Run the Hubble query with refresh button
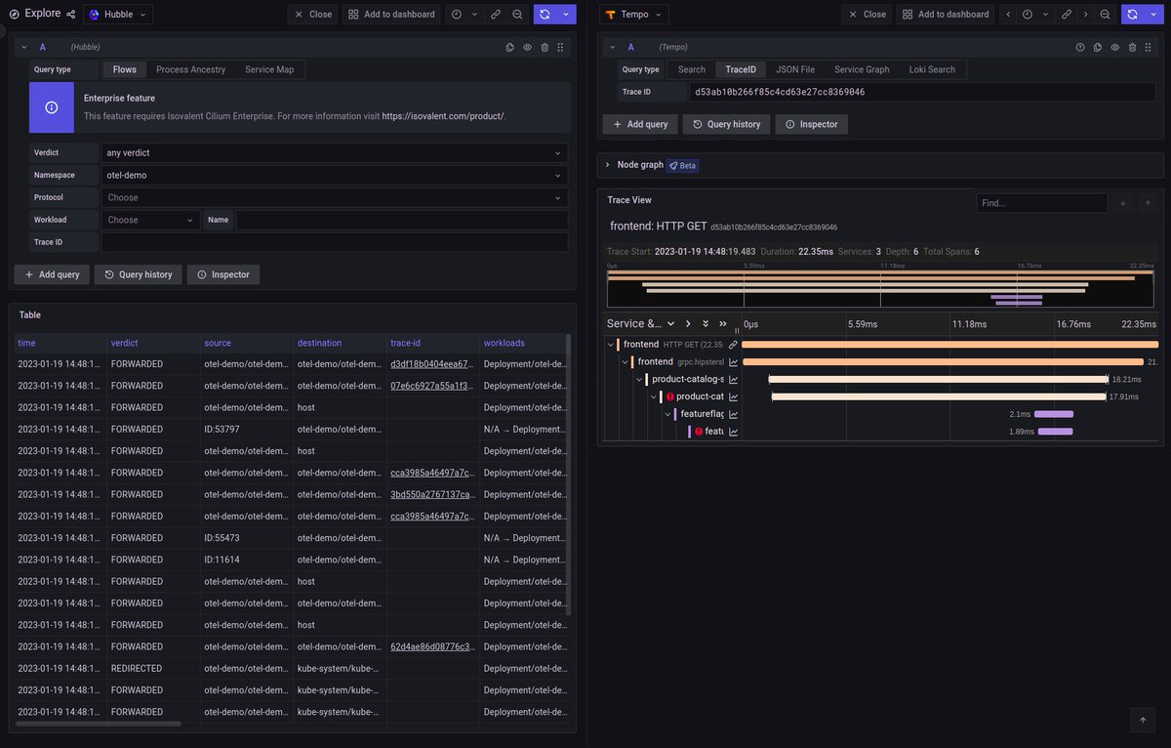This screenshot has height=748, width=1171. (x=545, y=14)
